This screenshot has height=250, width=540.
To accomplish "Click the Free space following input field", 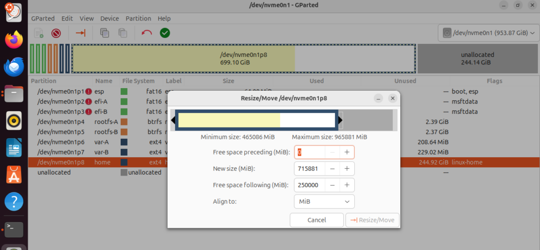I will (x=310, y=185).
